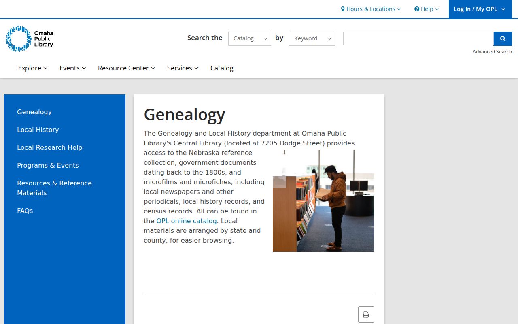This screenshot has width=518, height=324.
Task: Go to Catalog in main navigation
Action: tap(222, 68)
